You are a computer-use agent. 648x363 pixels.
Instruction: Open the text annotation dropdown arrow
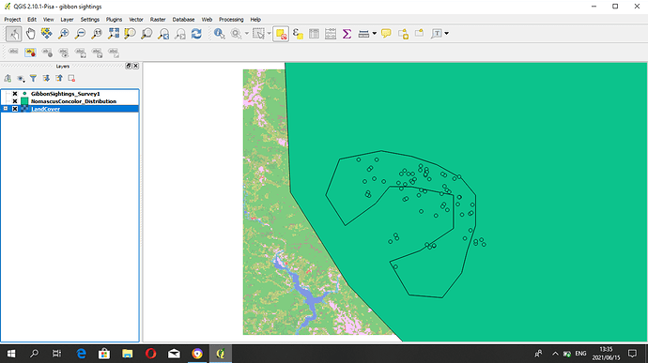446,34
